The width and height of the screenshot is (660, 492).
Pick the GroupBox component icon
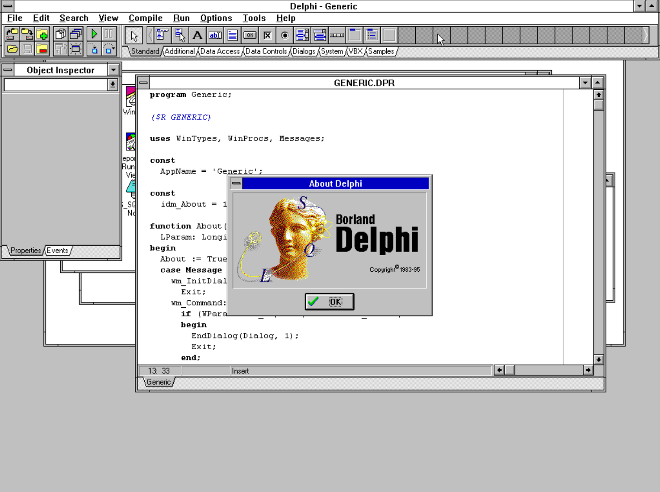[x=354, y=35]
